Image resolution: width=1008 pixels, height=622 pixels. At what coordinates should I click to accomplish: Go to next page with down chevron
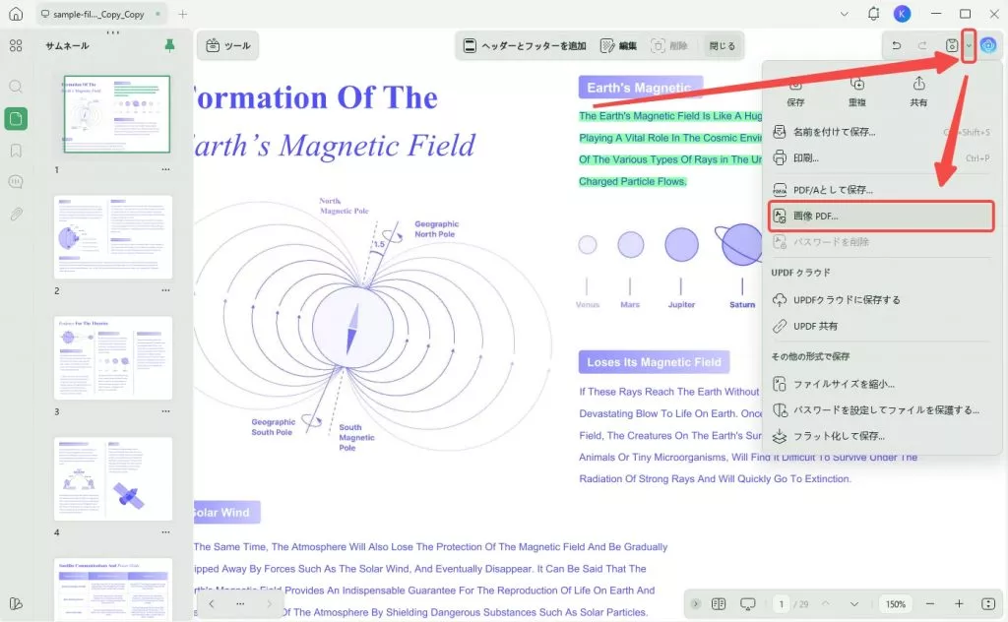click(854, 604)
